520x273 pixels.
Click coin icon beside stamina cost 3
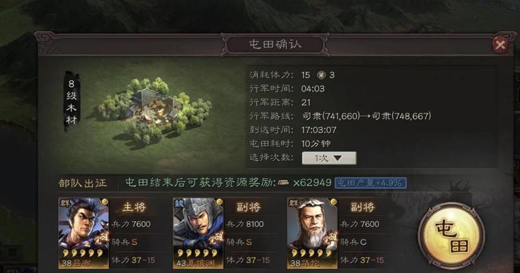(x=321, y=75)
